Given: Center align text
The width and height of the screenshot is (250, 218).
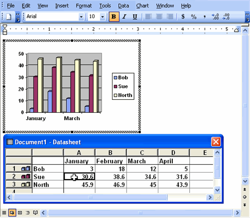Looking at the screenshot, I should pyautogui.click(x=159, y=16).
